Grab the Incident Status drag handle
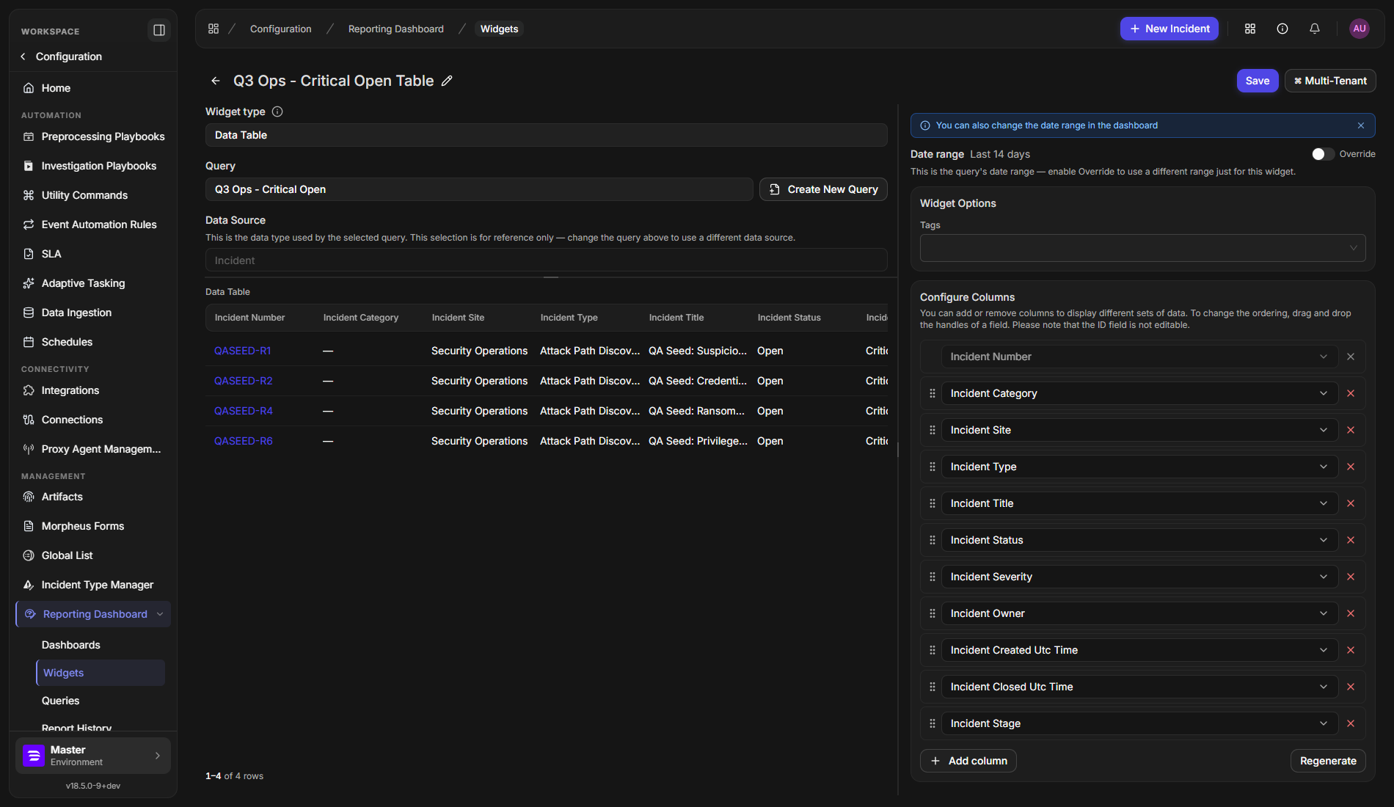Image resolution: width=1394 pixels, height=807 pixels. (x=933, y=540)
